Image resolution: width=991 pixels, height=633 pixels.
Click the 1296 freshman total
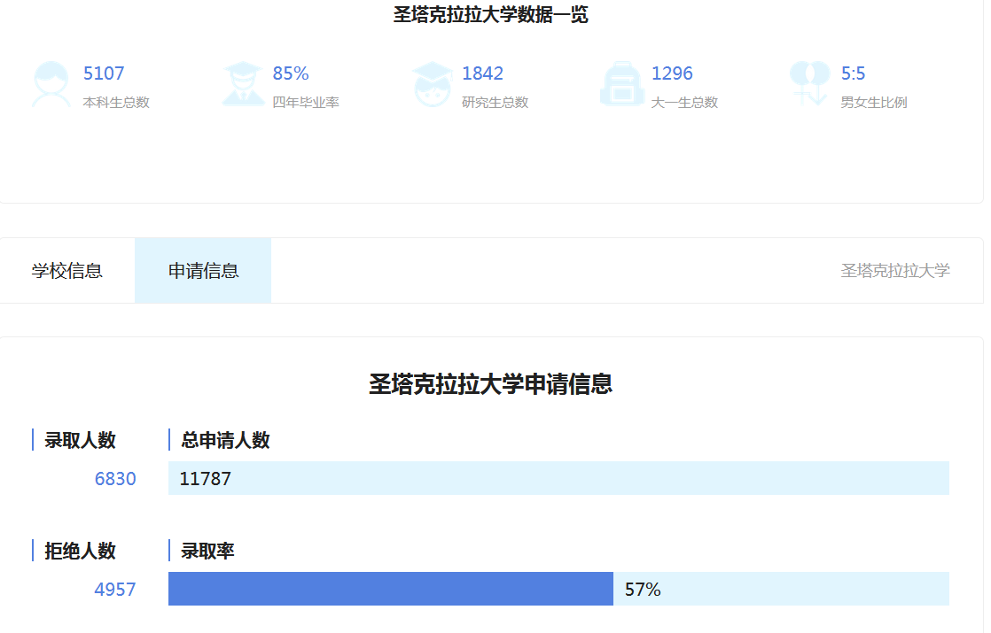click(672, 73)
